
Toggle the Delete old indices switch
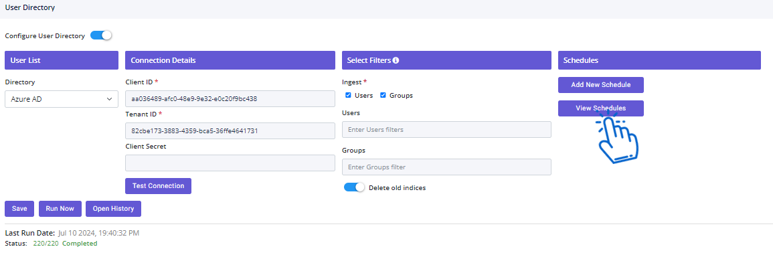[354, 187]
